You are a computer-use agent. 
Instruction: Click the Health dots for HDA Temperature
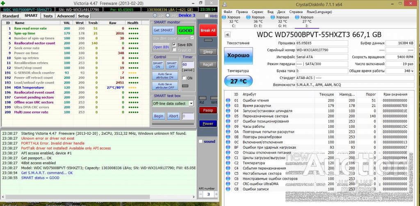[x=132, y=88]
